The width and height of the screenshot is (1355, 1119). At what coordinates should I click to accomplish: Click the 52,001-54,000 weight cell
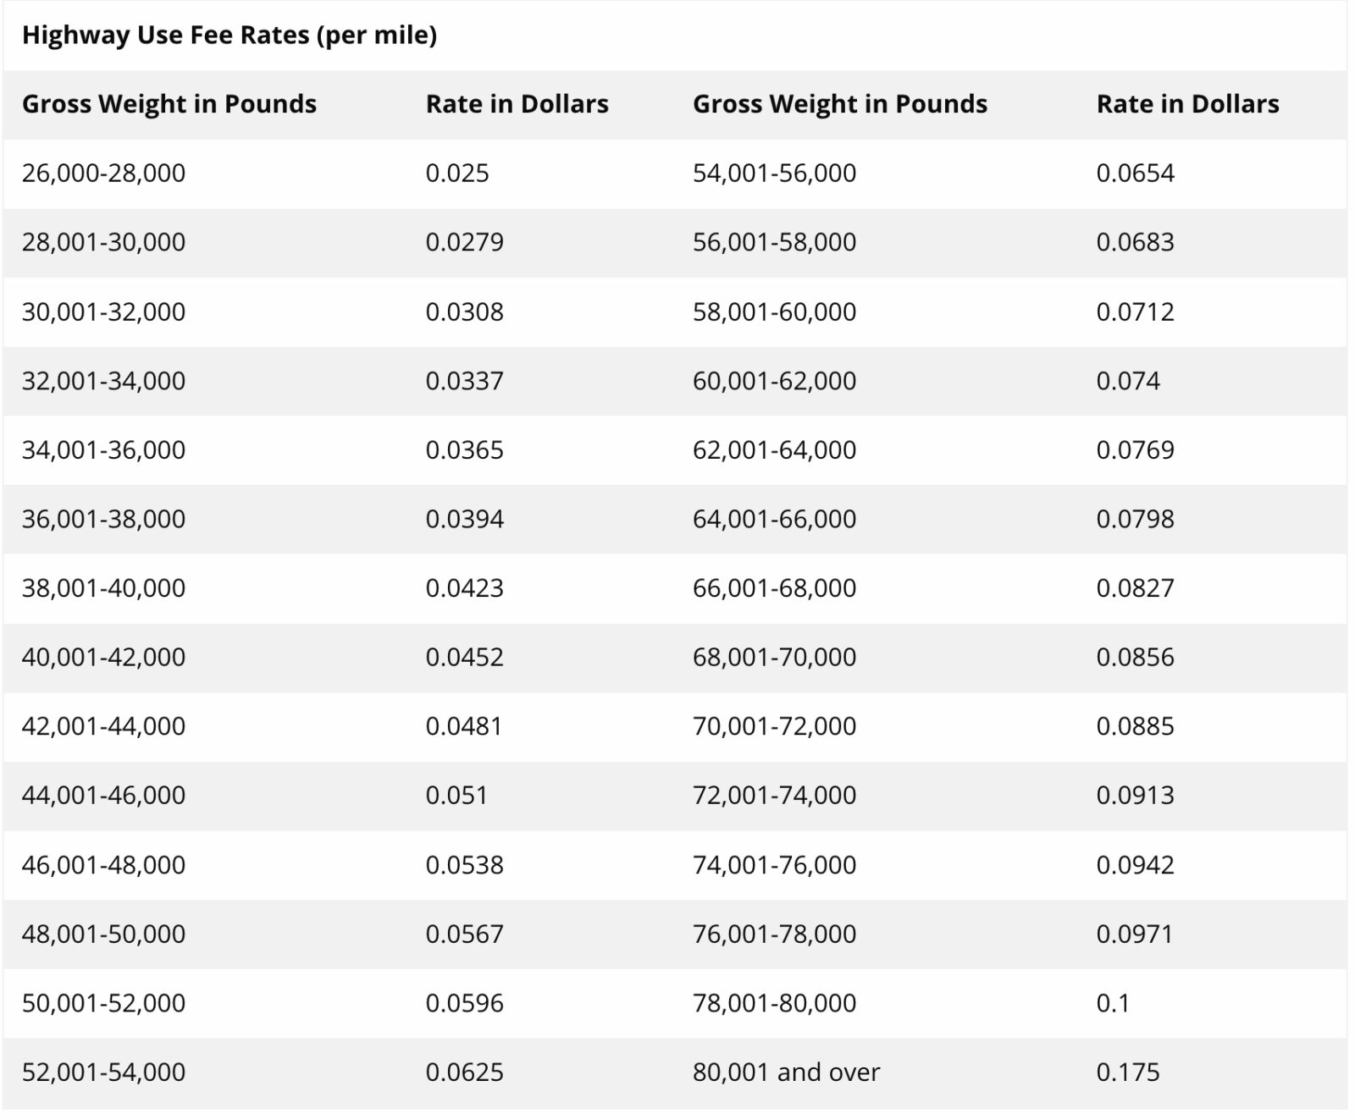pos(103,1072)
